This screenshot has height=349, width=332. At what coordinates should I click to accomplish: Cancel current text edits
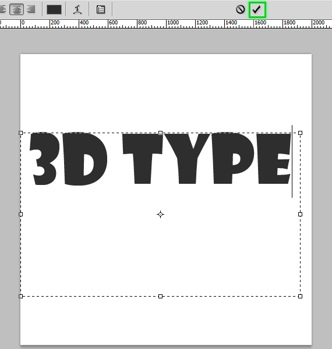(x=240, y=9)
